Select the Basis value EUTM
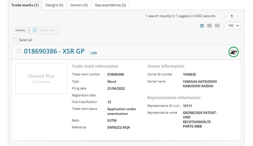 point(112,120)
